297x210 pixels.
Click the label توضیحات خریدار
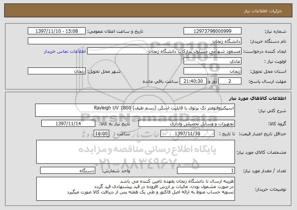pos(270,189)
